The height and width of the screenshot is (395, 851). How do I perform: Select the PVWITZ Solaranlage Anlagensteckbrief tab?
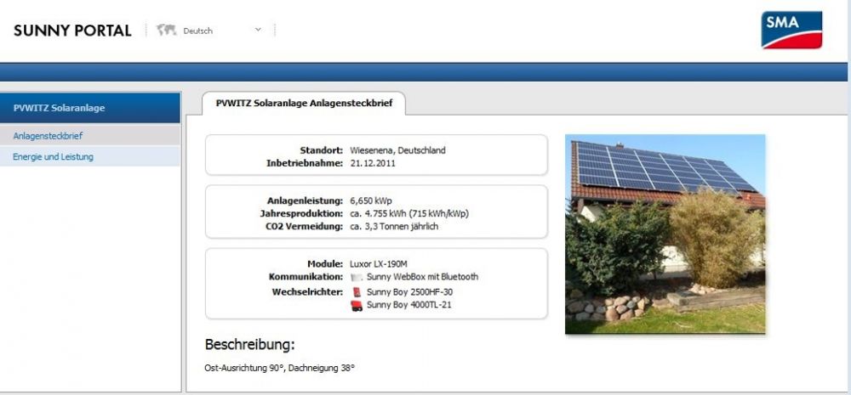[304, 103]
